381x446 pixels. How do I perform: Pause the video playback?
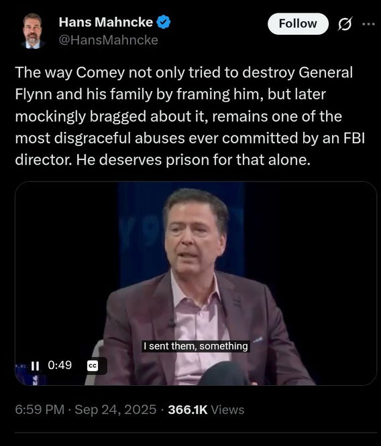tap(35, 366)
